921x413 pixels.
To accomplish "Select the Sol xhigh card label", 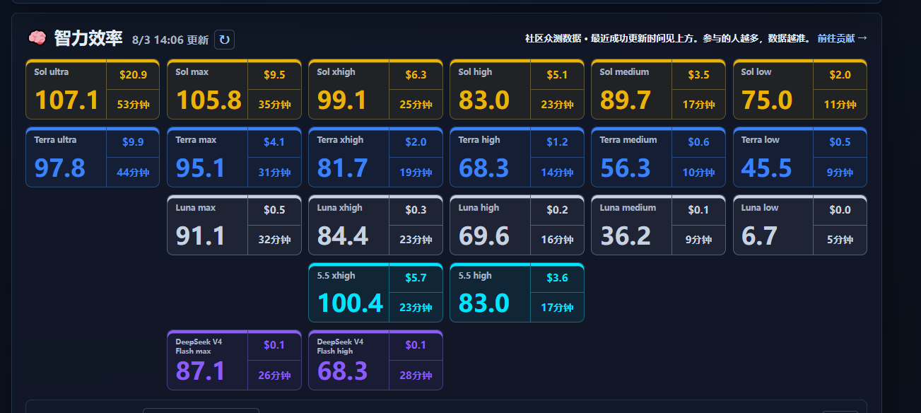I will (336, 72).
